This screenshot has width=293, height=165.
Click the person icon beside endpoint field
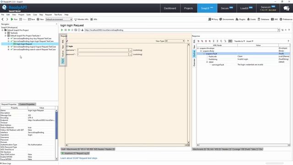82,30
